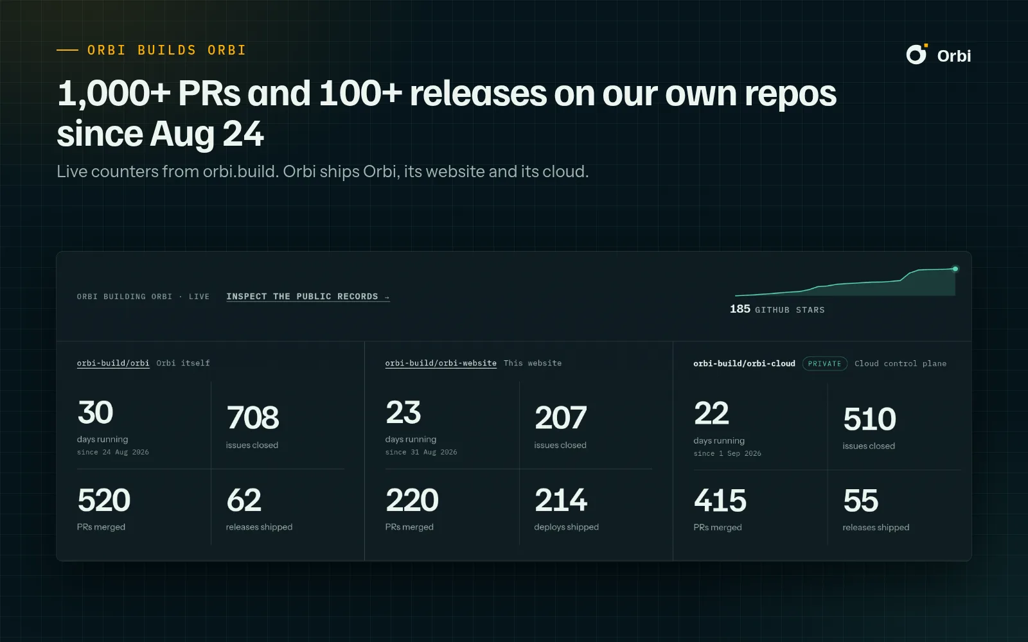Click the ORBI BUILDING ORBI · LIVE label
The height and width of the screenshot is (642, 1028).
143,297
